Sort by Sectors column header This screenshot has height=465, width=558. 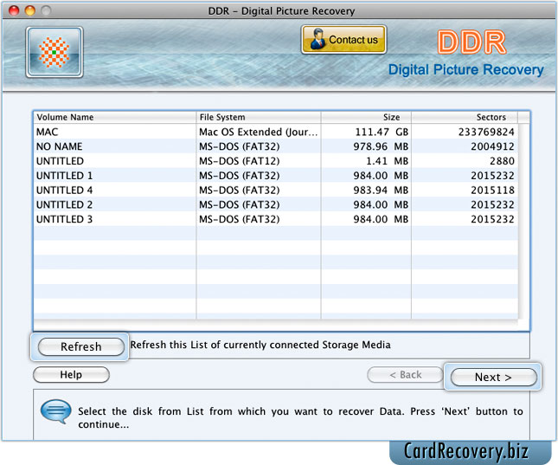465,117
